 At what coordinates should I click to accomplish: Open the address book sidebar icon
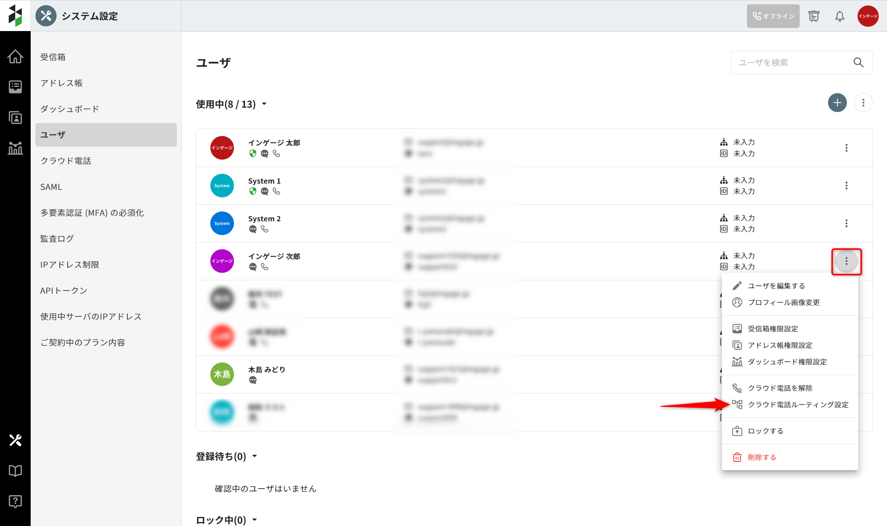coord(15,117)
